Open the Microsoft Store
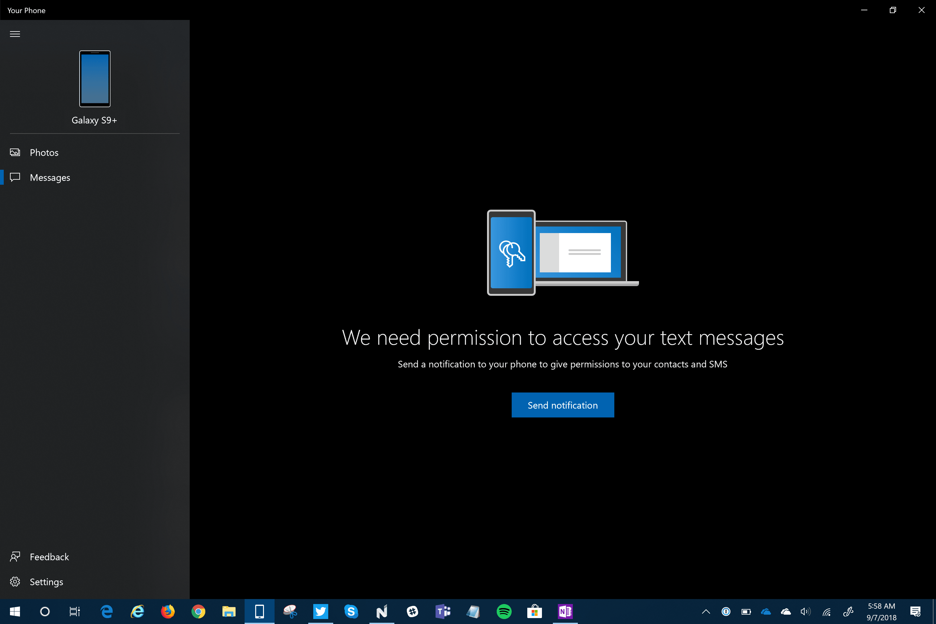The width and height of the screenshot is (936, 624). click(534, 612)
